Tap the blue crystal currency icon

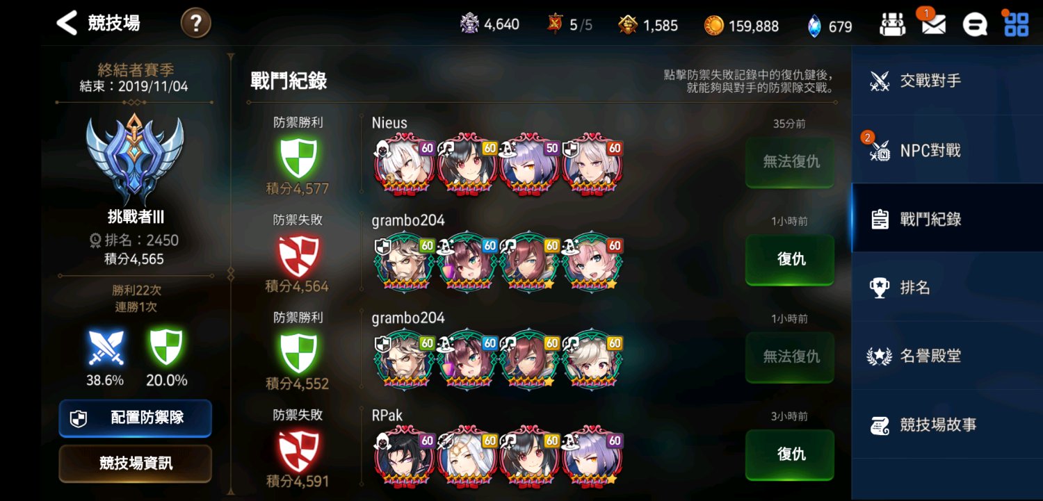tap(814, 26)
